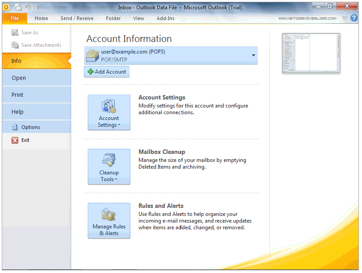362x273 pixels.
Task: Click the Options icon in left menu
Action: 15,127
